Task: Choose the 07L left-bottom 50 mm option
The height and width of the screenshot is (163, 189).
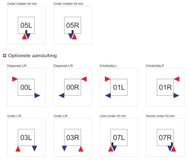Action: (x=119, y=137)
